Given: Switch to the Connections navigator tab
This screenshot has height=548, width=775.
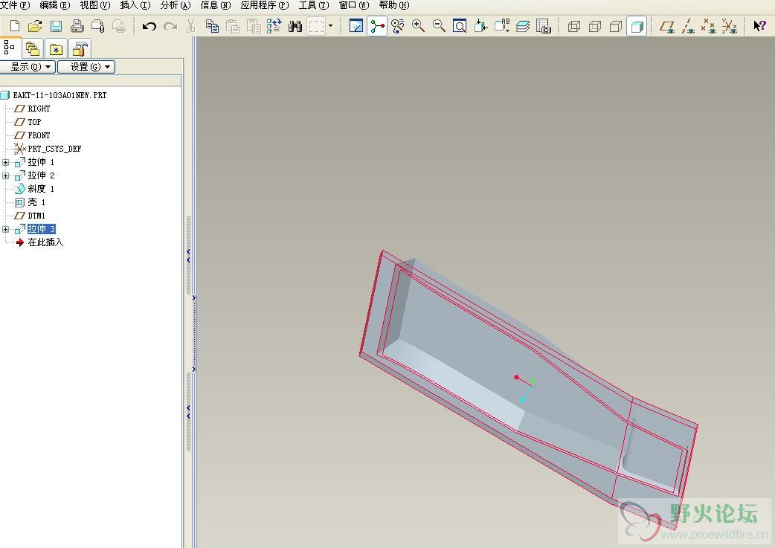Looking at the screenshot, I should coord(80,49).
